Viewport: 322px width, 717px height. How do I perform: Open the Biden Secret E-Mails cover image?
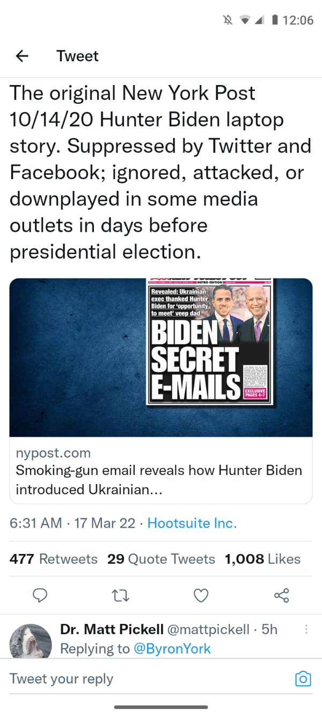click(161, 357)
